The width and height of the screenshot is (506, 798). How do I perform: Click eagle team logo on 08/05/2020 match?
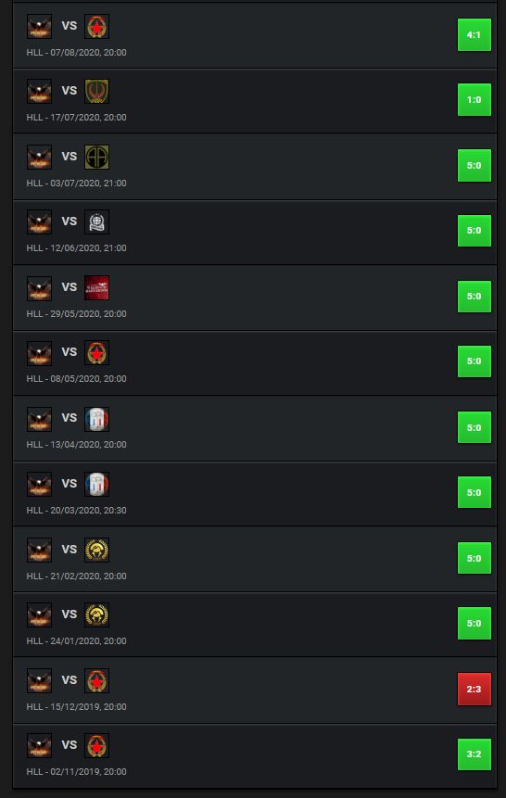point(39,353)
